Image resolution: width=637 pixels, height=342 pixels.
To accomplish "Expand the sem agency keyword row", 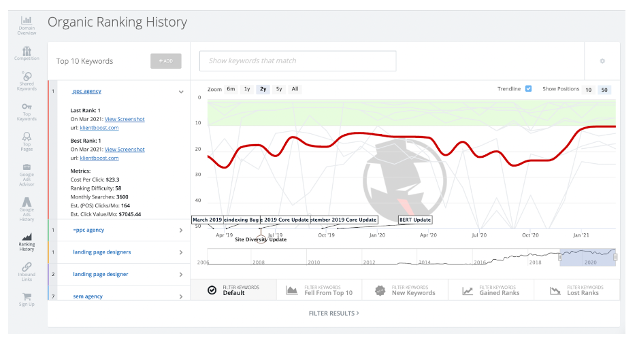I will click(x=181, y=296).
